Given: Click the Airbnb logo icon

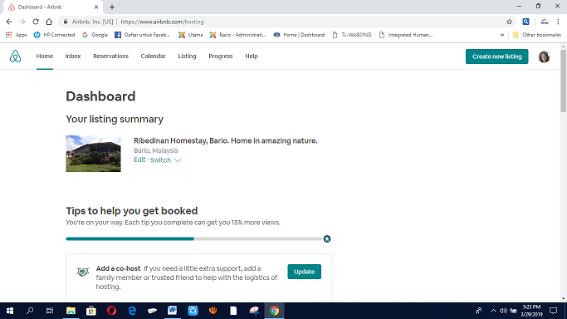Looking at the screenshot, I should click(15, 56).
